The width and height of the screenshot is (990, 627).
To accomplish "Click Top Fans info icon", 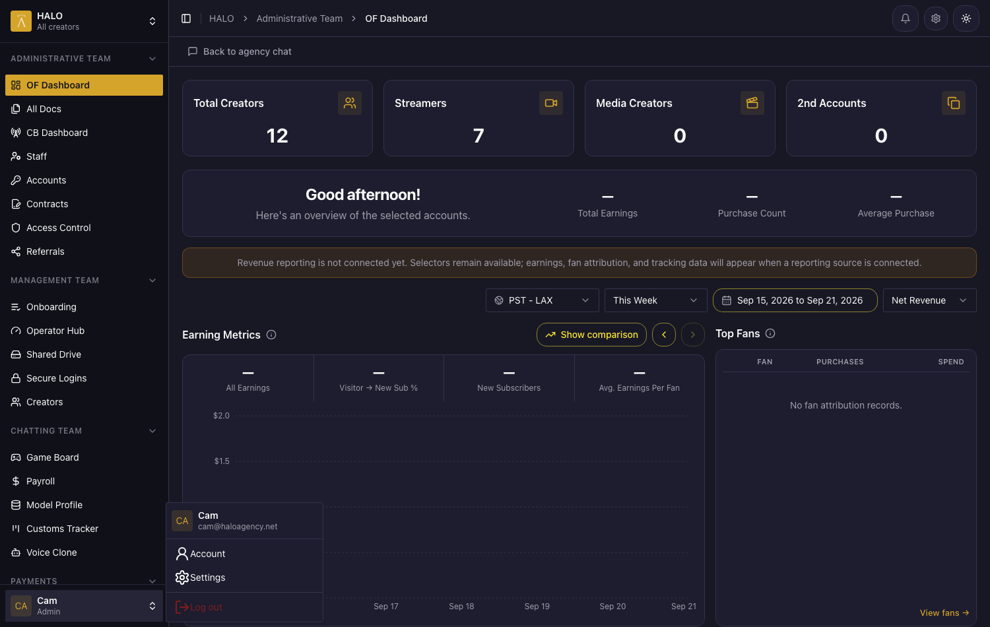I will pos(770,333).
